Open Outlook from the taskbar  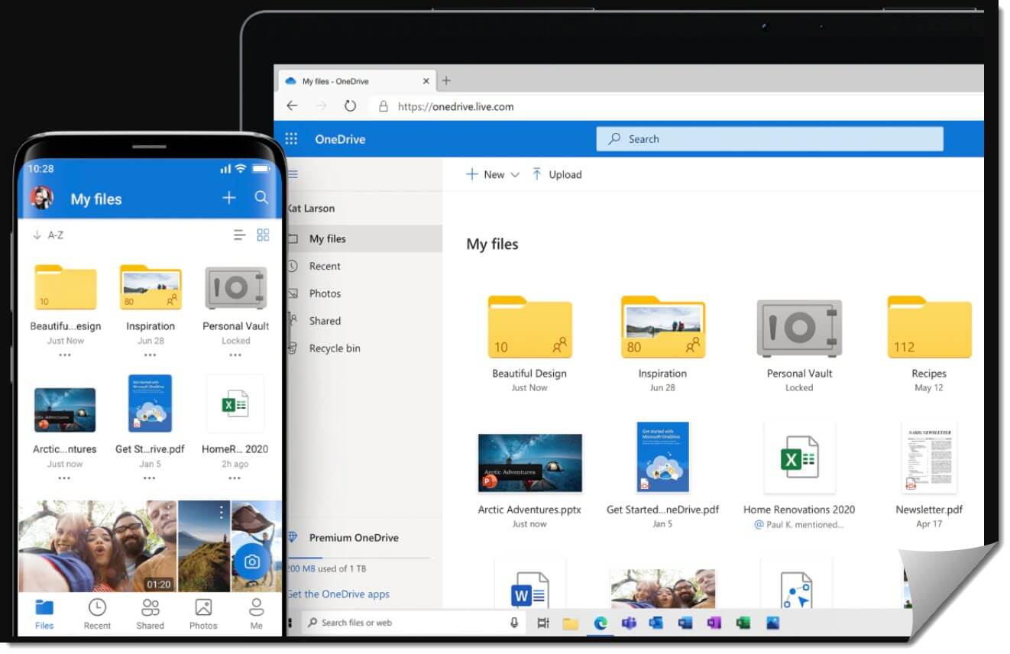[656, 623]
